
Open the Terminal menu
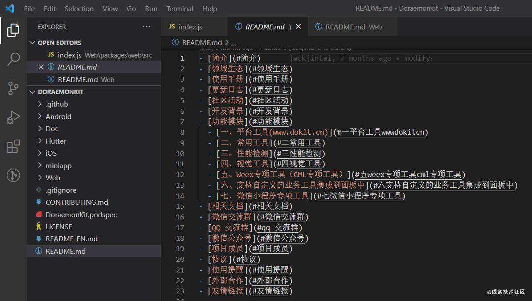180,8
